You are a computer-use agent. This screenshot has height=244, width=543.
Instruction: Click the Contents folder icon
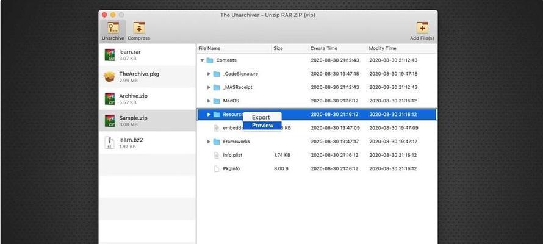pyautogui.click(x=210, y=60)
